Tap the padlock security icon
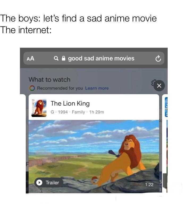Image resolution: width=186 pixels, height=209 pixels. pyautogui.click(x=64, y=58)
